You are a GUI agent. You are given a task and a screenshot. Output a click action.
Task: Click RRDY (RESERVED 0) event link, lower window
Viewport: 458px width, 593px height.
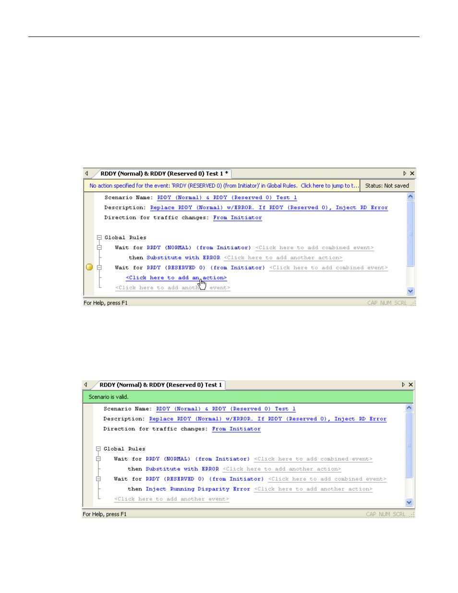point(175,479)
